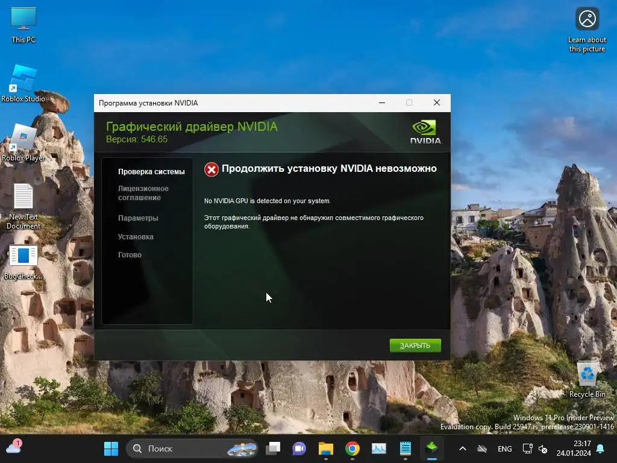
Task: Open network settings tray icon
Action: (527, 449)
